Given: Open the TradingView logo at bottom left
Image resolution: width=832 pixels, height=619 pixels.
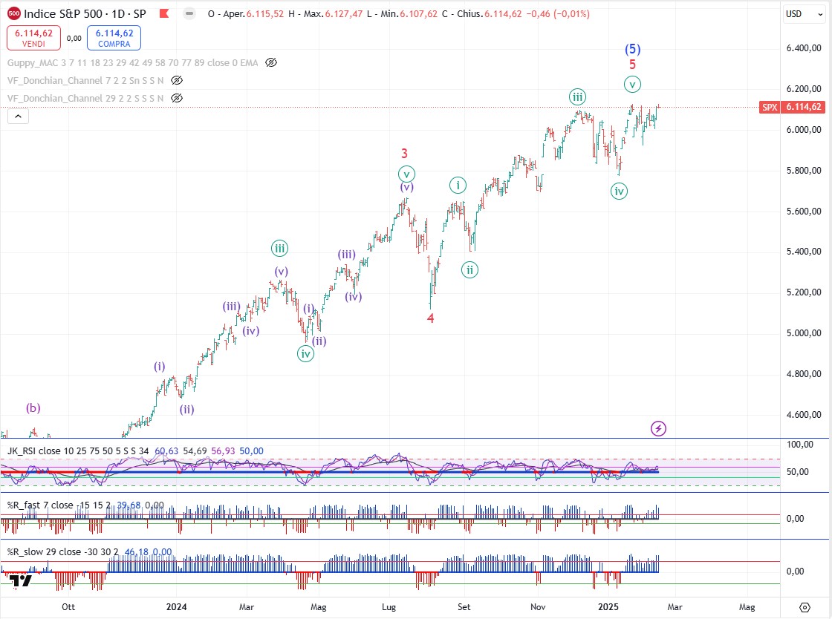Looking at the screenshot, I should click(21, 581).
